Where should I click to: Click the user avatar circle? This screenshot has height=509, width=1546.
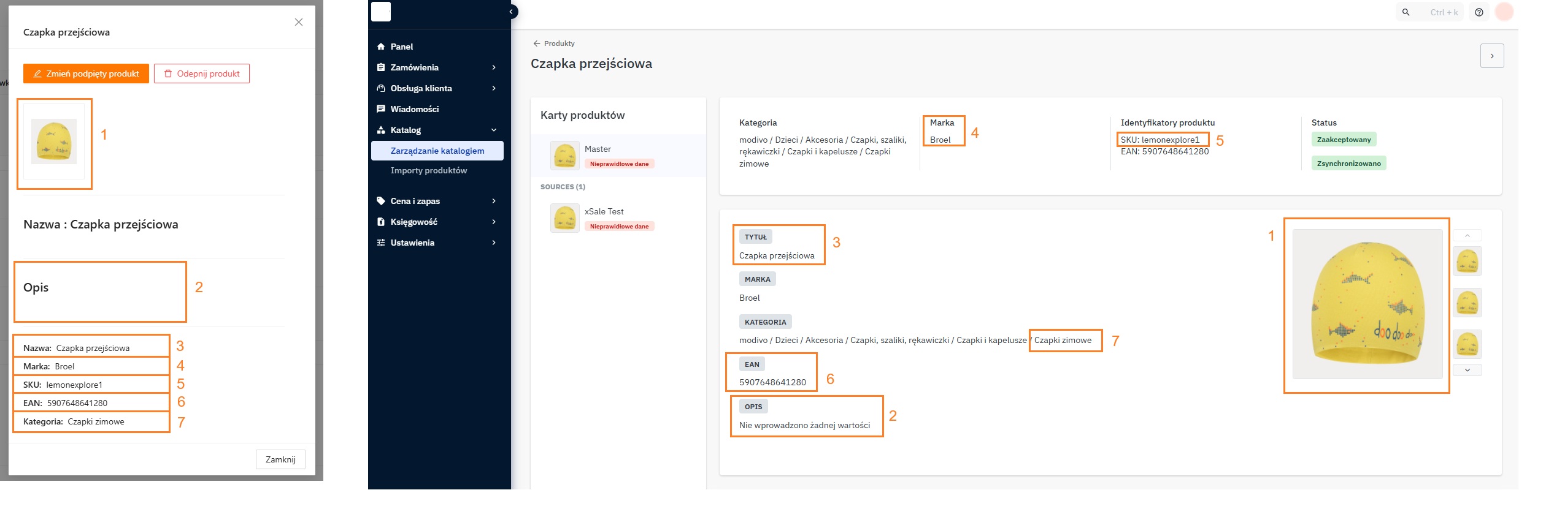pyautogui.click(x=1504, y=12)
